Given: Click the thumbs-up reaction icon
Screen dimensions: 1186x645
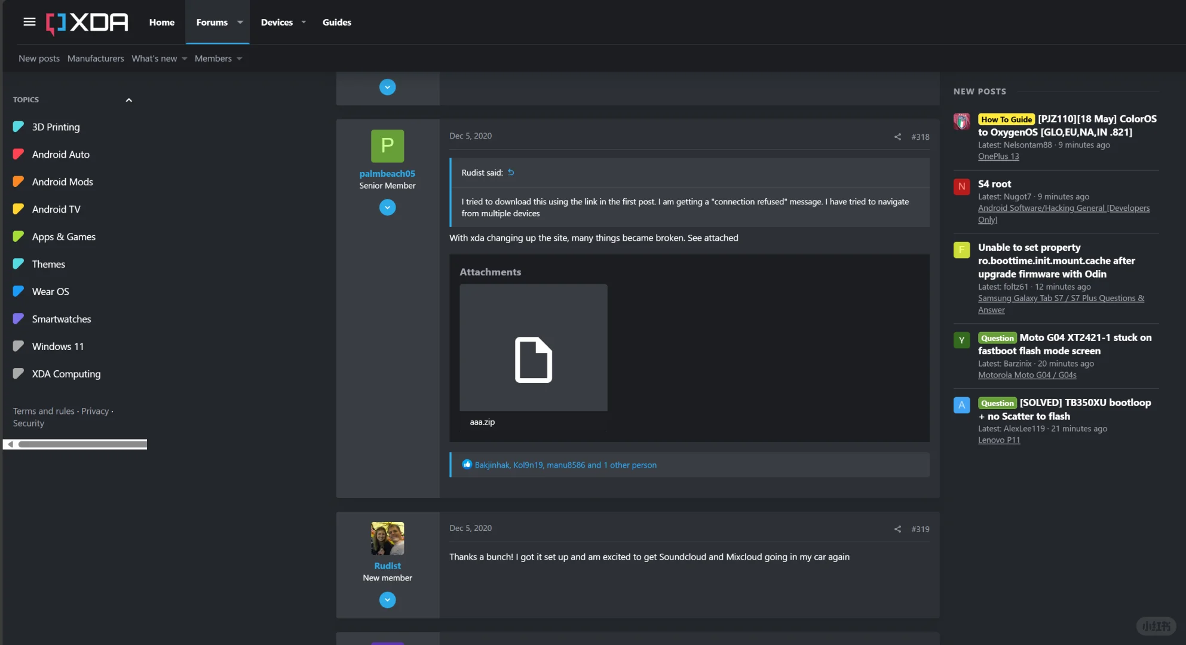Looking at the screenshot, I should [467, 465].
